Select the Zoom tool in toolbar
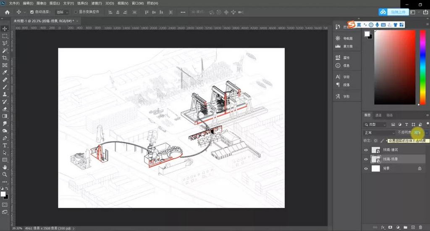The height and width of the screenshot is (231, 430). 5,174
